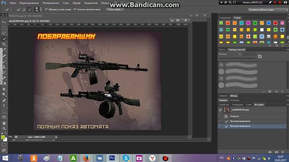Click foreground green color swatch
This screenshot has height=162, width=289.
[x=3, y=137]
